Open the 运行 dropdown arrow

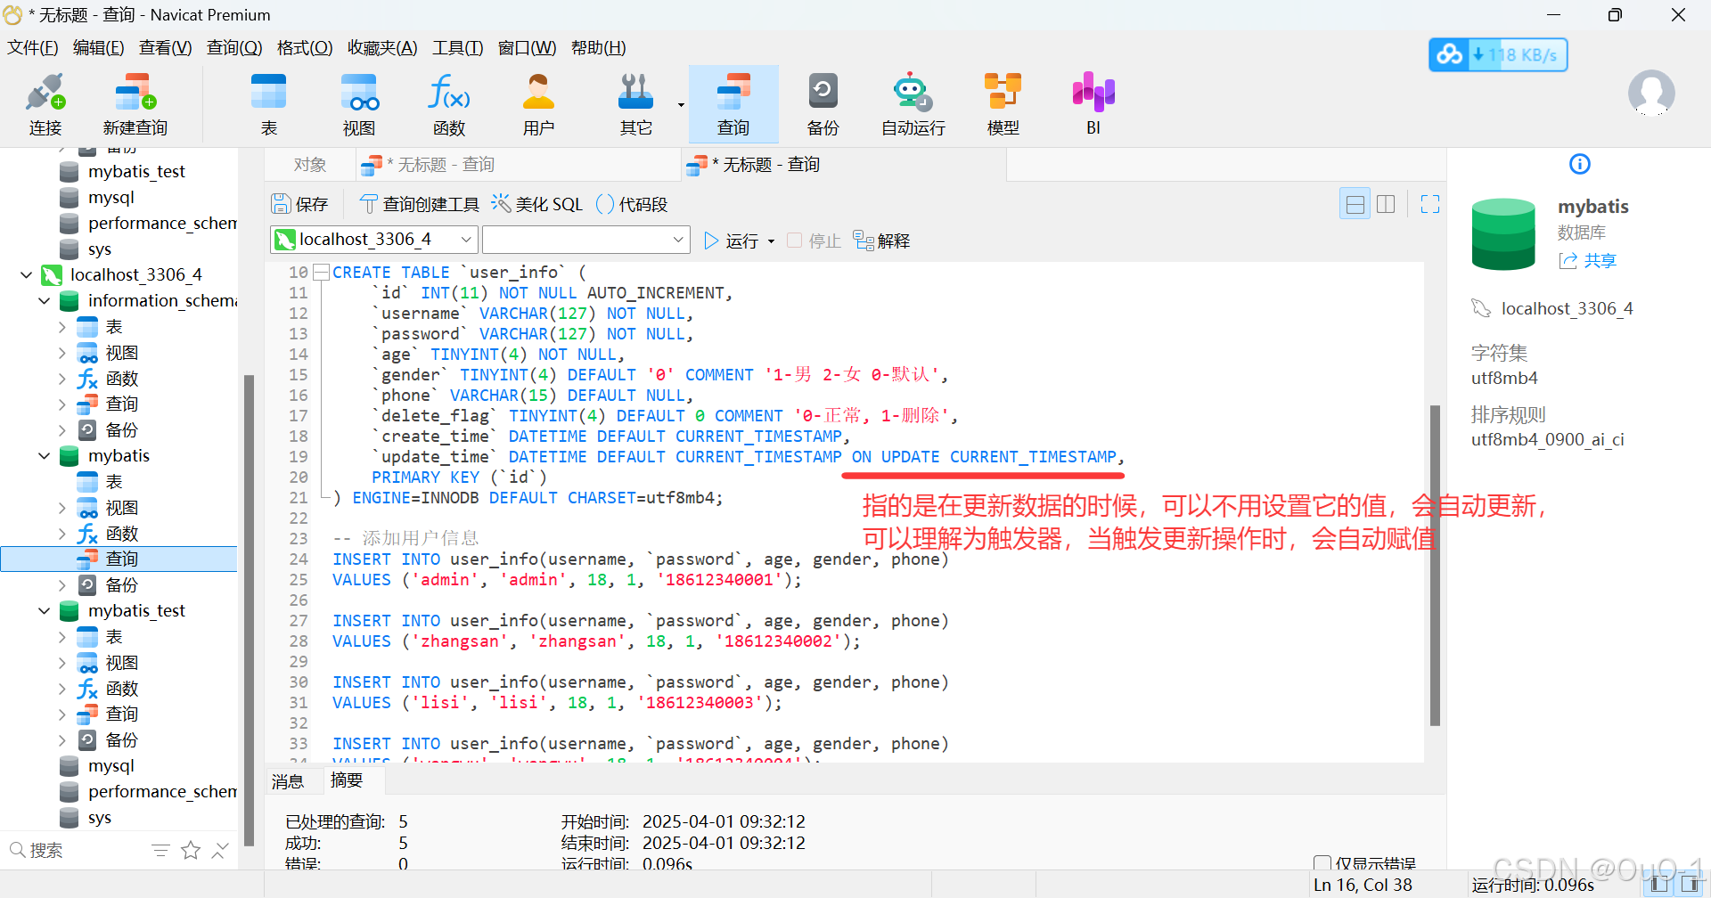click(771, 241)
